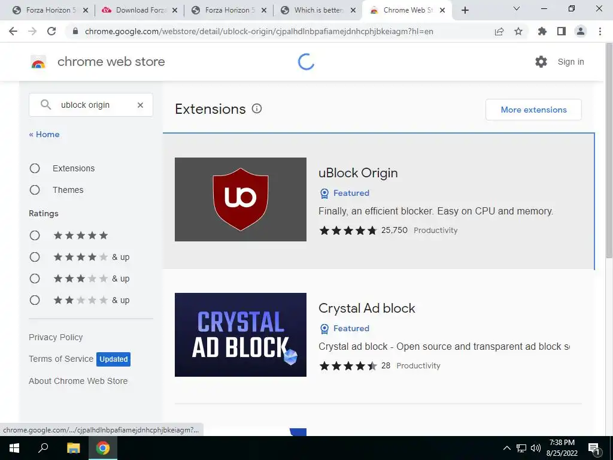Image resolution: width=613 pixels, height=460 pixels.
Task: Open the volume speaker tray icon
Action: point(536,448)
